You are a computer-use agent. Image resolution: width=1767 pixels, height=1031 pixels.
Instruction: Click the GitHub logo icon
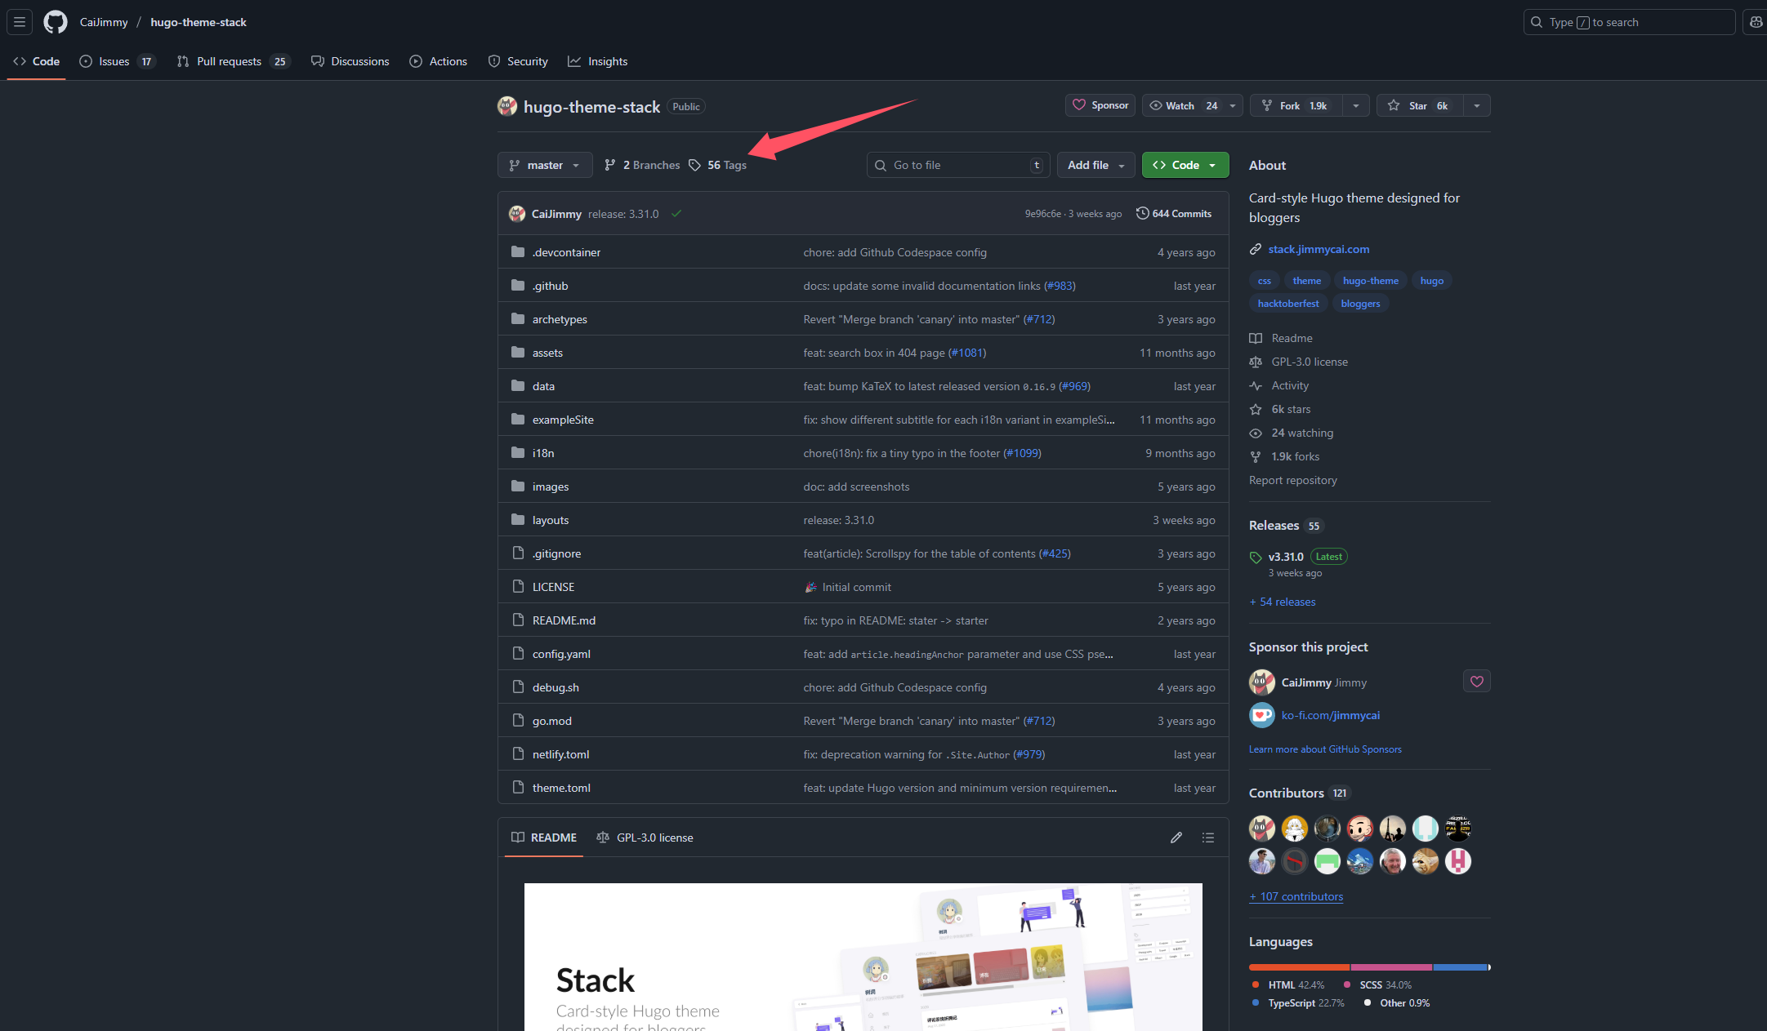pos(56,22)
